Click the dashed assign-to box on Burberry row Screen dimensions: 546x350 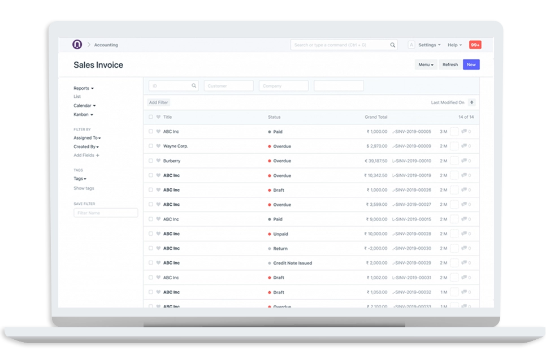454,161
